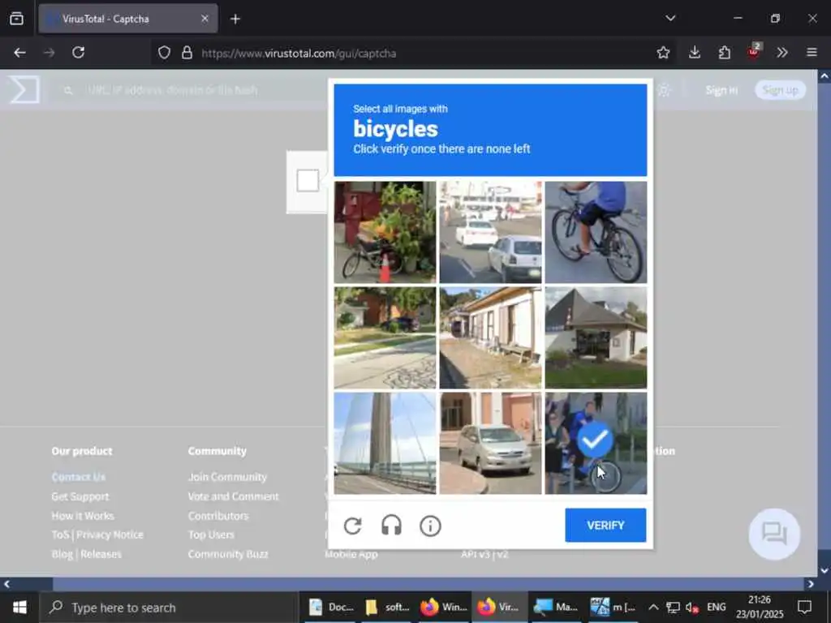Select the cyclist in blue shirt image

point(596,232)
